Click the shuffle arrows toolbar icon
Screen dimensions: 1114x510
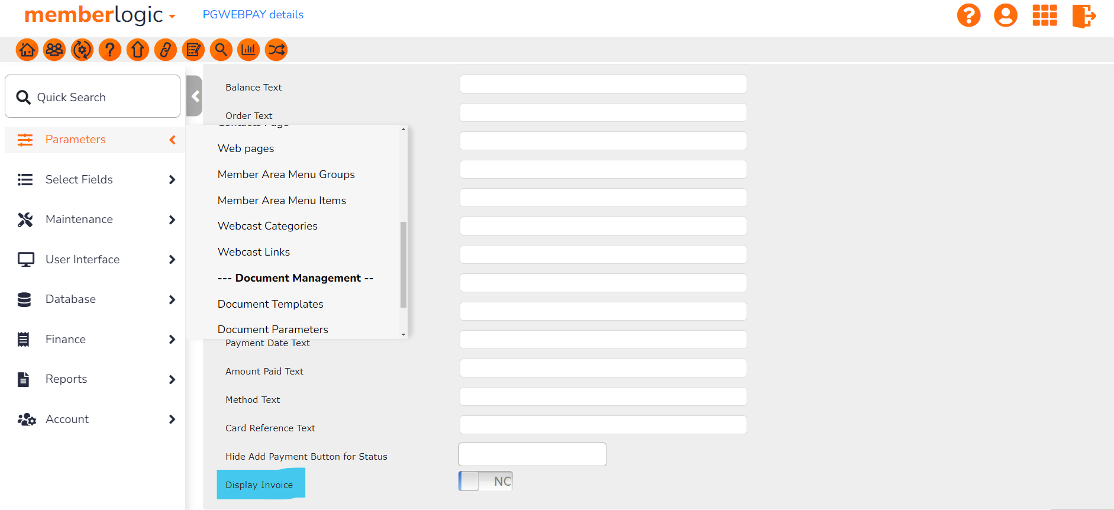(x=276, y=50)
